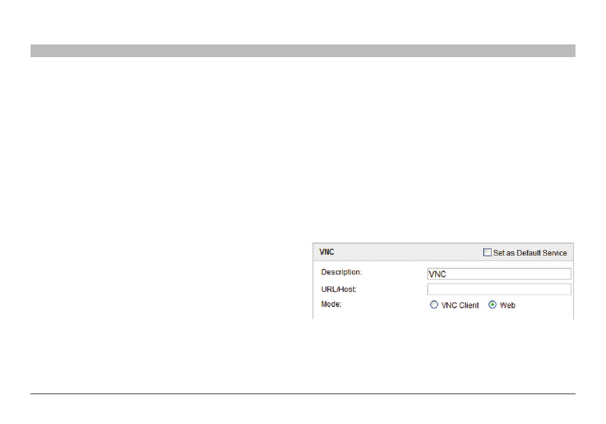Click the gray banner bar at page top
Image resolution: width=606 pixels, height=424 pixels.
pyautogui.click(x=302, y=51)
